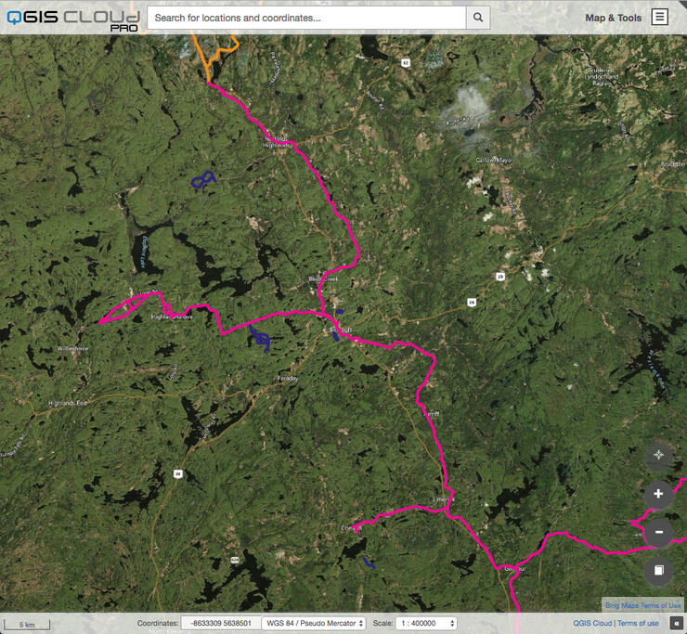Collapse the bottom bar with arrow icon
This screenshot has height=634, width=687.
[x=677, y=623]
